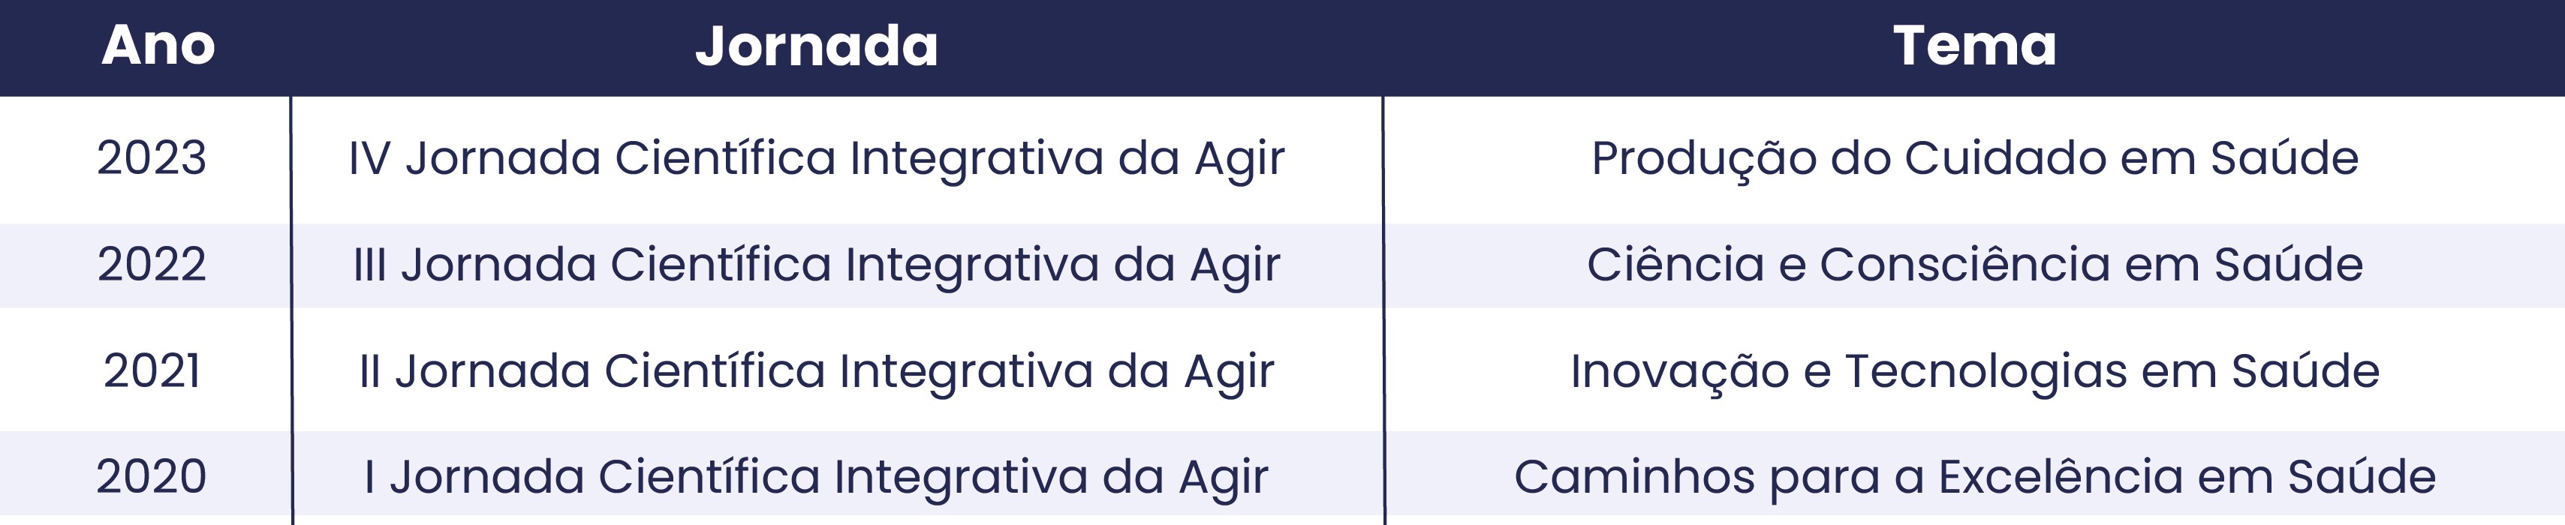This screenshot has height=525, width=2565.
Task: Select Caminhos para a Excelência em Saúde
Action: click(1974, 478)
